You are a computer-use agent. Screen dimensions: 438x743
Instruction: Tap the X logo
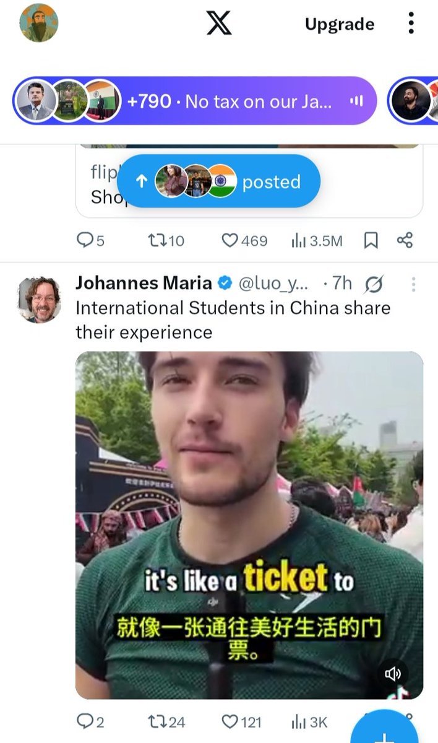[x=218, y=24]
